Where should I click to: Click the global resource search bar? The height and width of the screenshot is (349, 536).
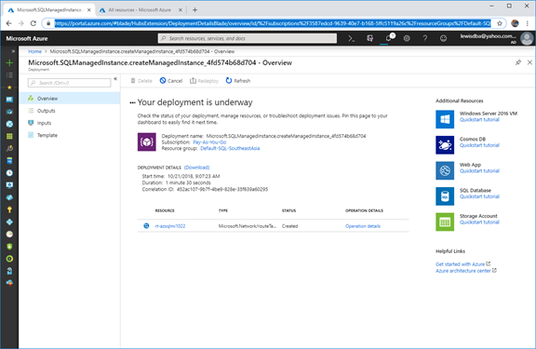pyautogui.click(x=248, y=38)
